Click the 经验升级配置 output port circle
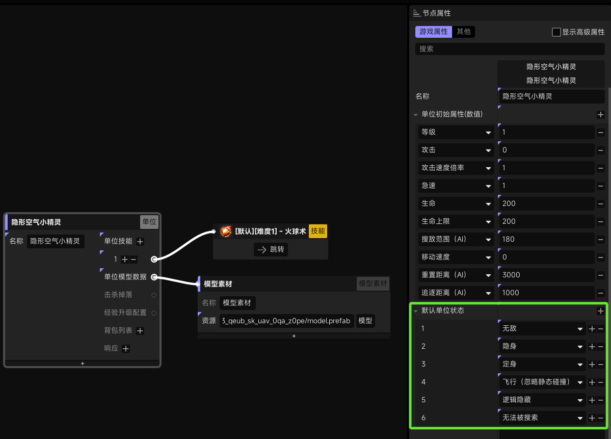611x439 pixels. [154, 313]
